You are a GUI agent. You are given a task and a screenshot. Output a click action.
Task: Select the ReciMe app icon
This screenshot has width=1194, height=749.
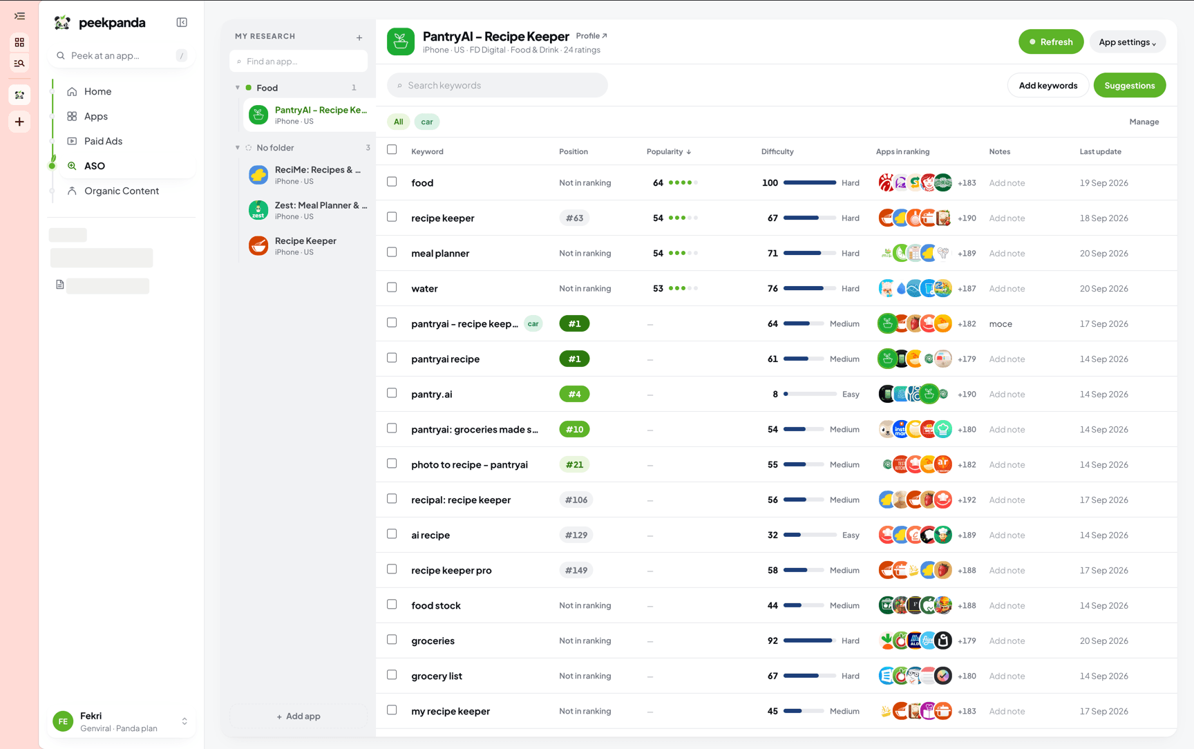(x=258, y=175)
